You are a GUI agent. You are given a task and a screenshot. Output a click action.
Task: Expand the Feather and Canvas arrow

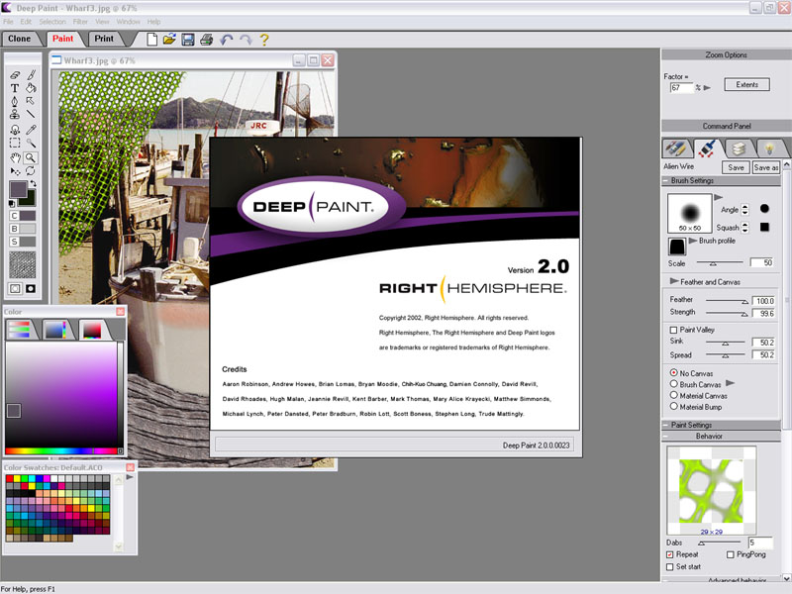(x=674, y=281)
